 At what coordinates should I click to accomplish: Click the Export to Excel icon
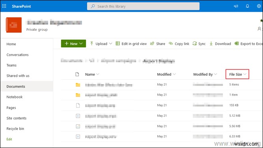(x=237, y=44)
